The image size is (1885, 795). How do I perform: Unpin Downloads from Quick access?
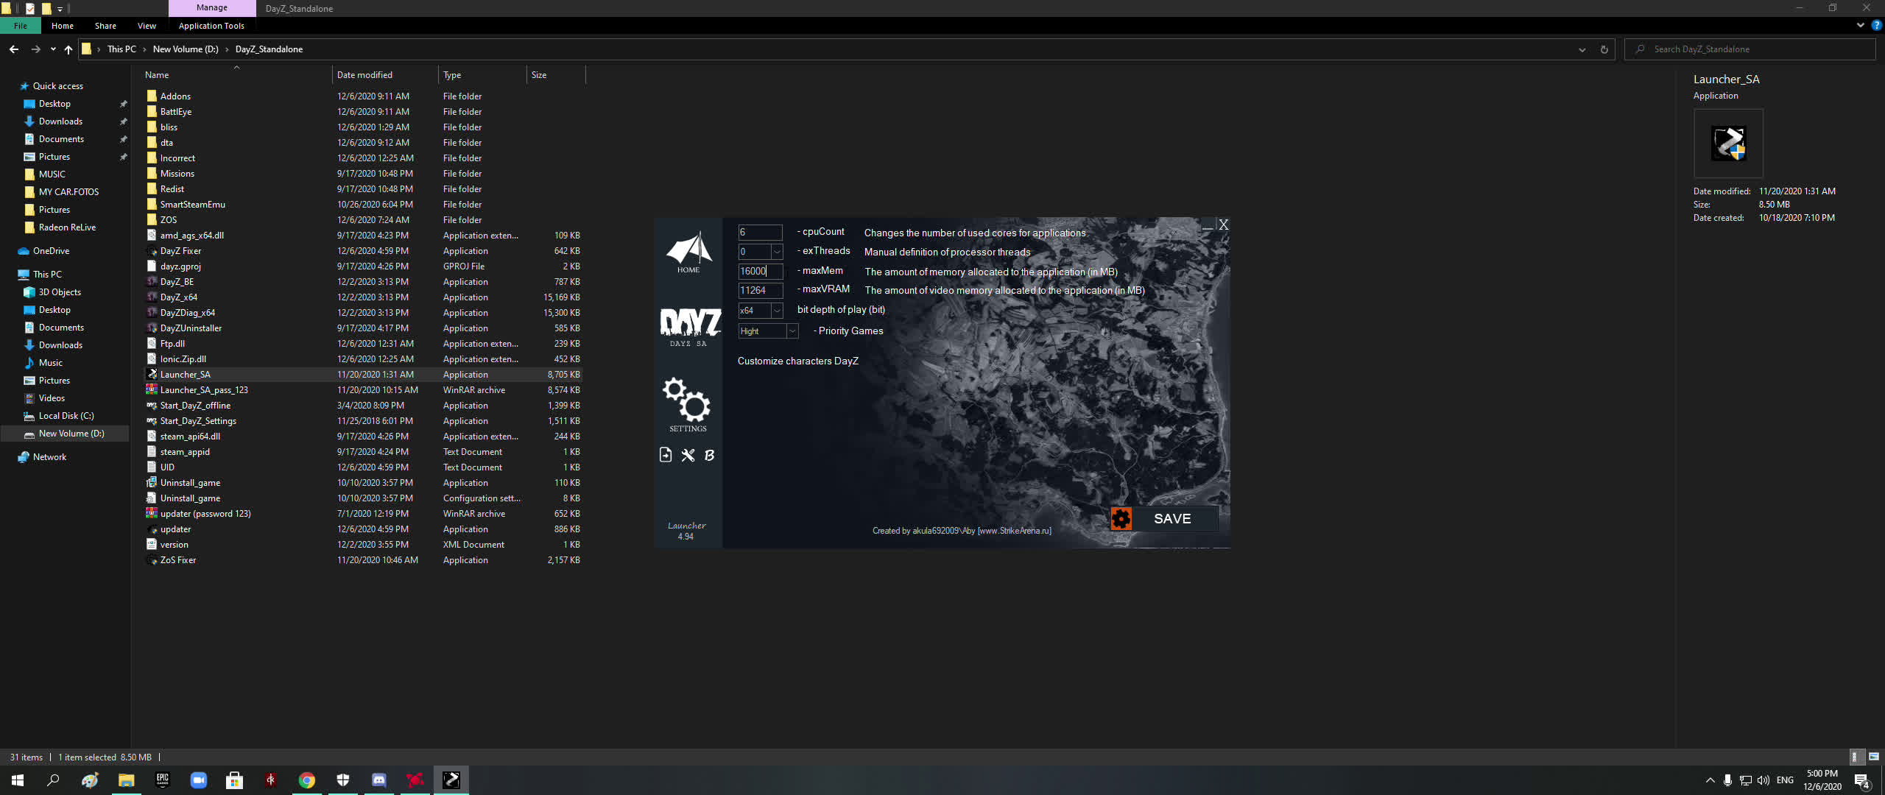(124, 121)
